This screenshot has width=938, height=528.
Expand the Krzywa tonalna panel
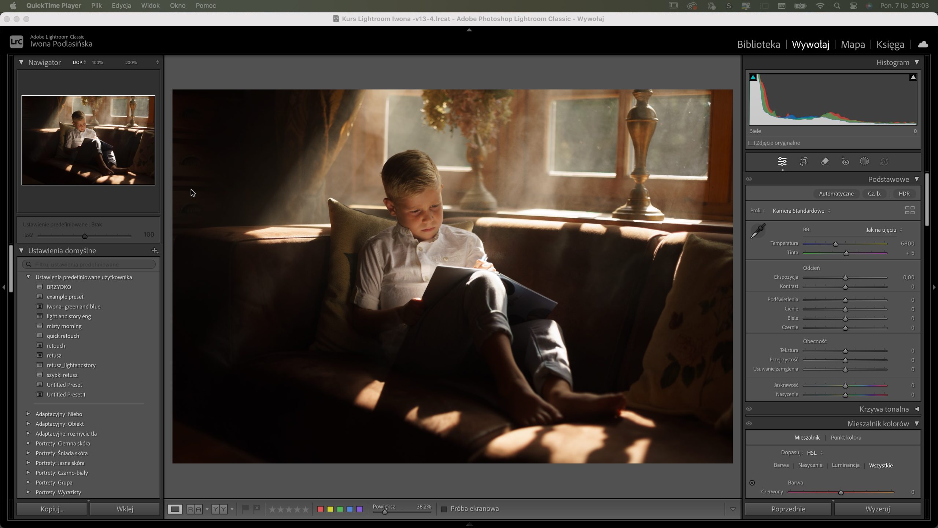pos(916,409)
